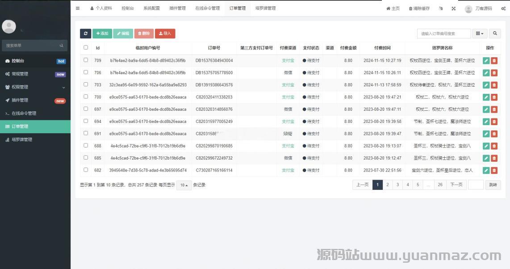Click the search magnifier button beside column toggle
The height and width of the screenshot is (269, 510).
point(495,34)
